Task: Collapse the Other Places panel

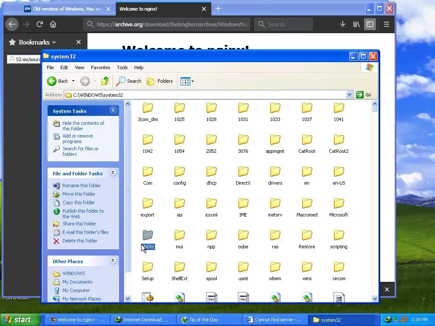Action: (113, 261)
